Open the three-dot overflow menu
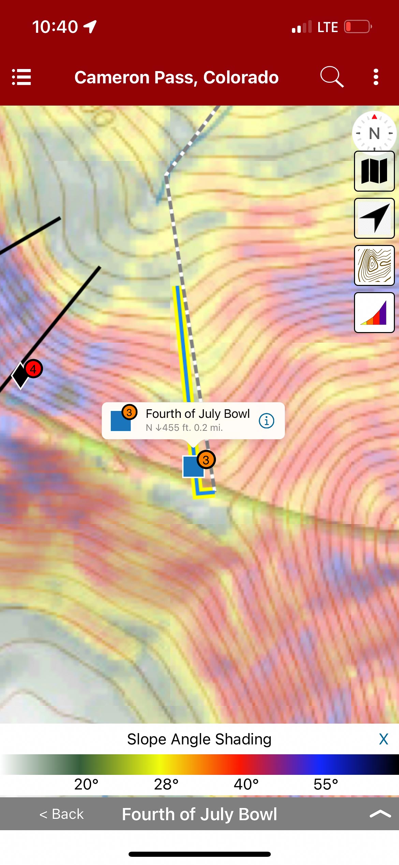 375,77
